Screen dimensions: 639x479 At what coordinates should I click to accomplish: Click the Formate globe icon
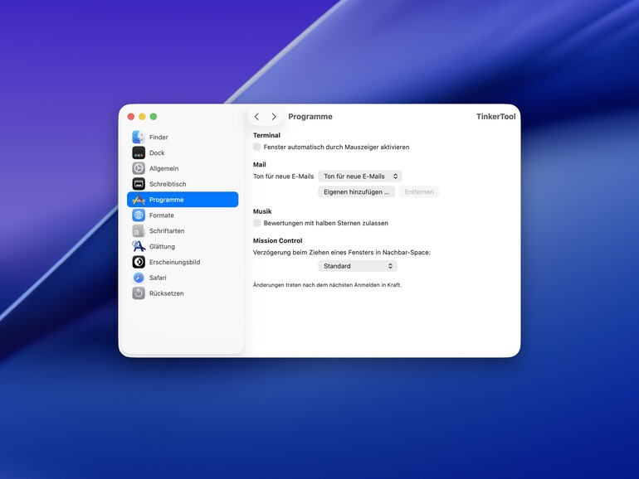coord(139,215)
